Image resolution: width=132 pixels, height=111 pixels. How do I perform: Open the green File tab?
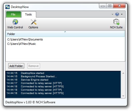click(x=13, y=14)
